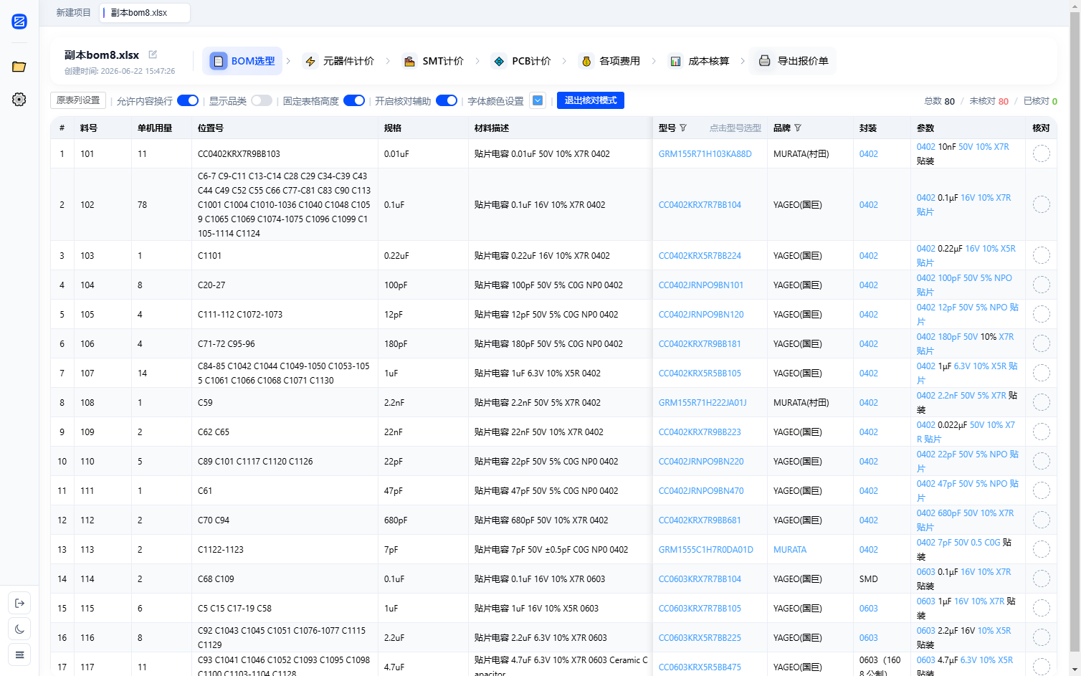The image size is (1081, 676).
Task: Mark row 8 GRM155R71H222JA01J as checked
Action: [1041, 402]
